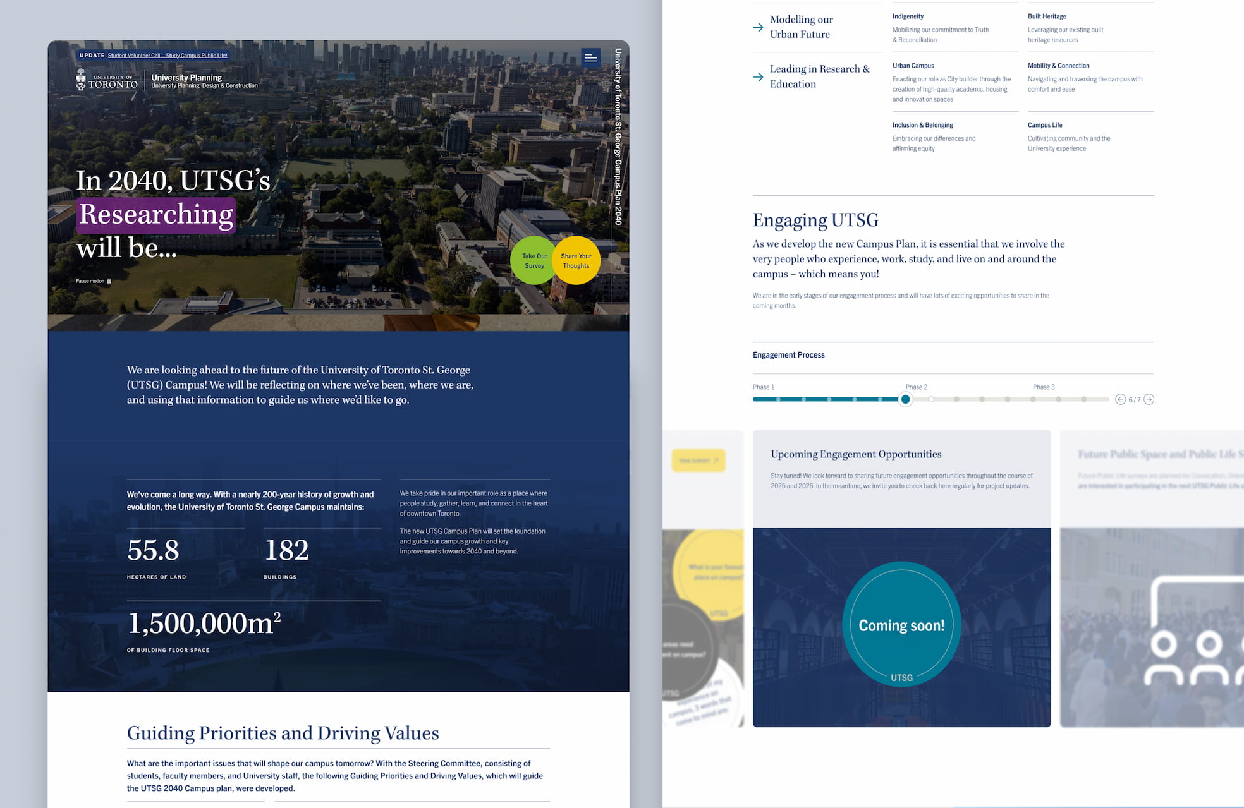Open the Take Our Survey green circle
This screenshot has width=1244, height=808.
coord(534,260)
